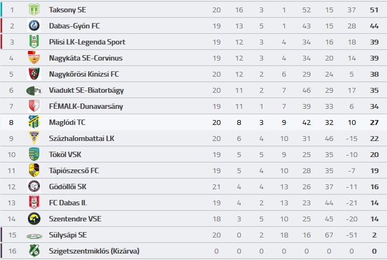Screen dimensions: 387x260
Task: Click the FÉMALK-Dunavarsány red shield icon
Action: pyautogui.click(x=34, y=106)
